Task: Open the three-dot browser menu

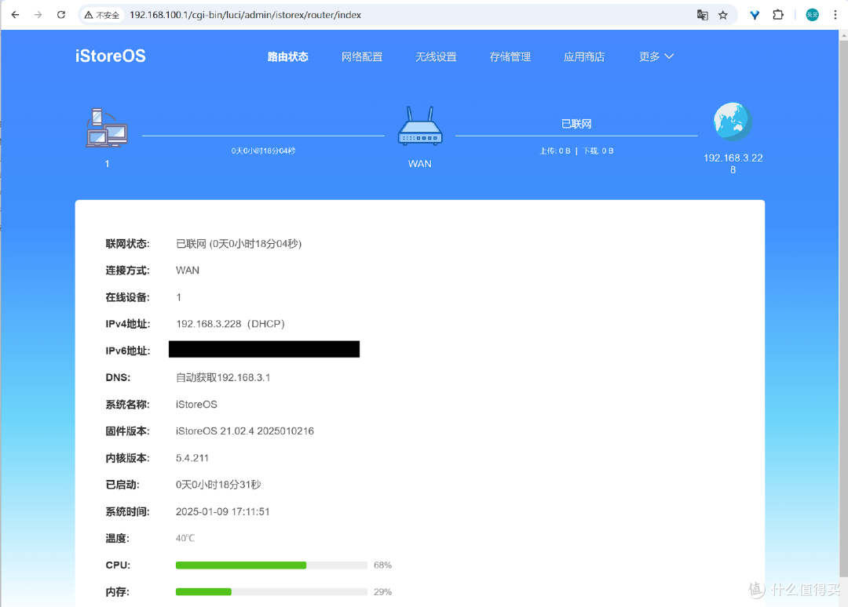Action: 835,14
